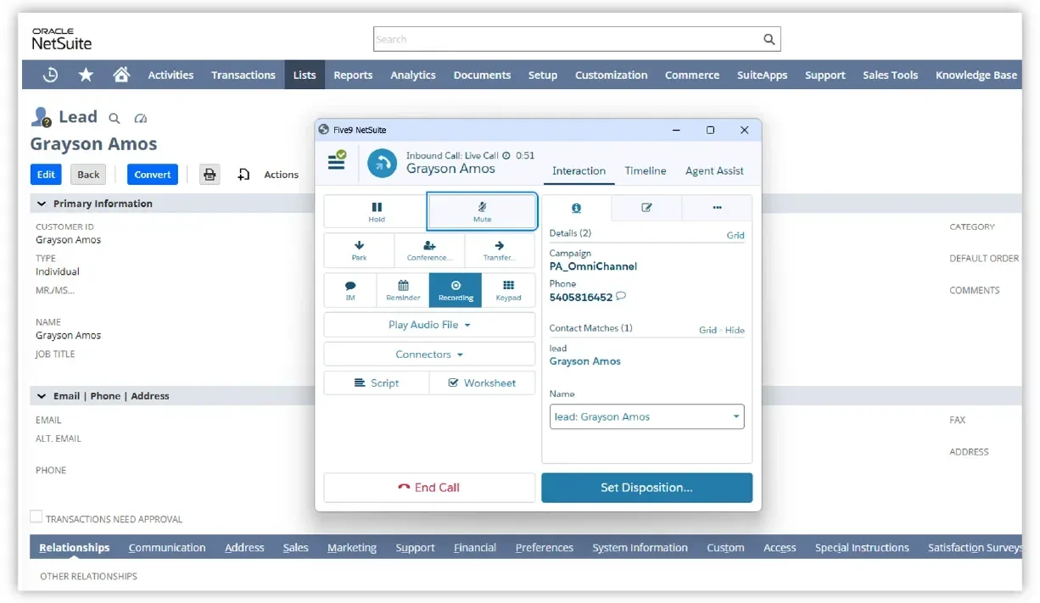
Task: Put the call on Hold
Action: (376, 211)
